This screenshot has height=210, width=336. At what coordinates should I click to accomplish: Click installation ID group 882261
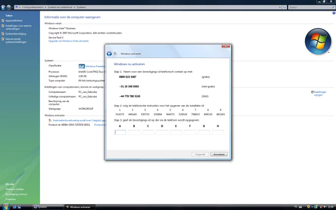point(220,115)
